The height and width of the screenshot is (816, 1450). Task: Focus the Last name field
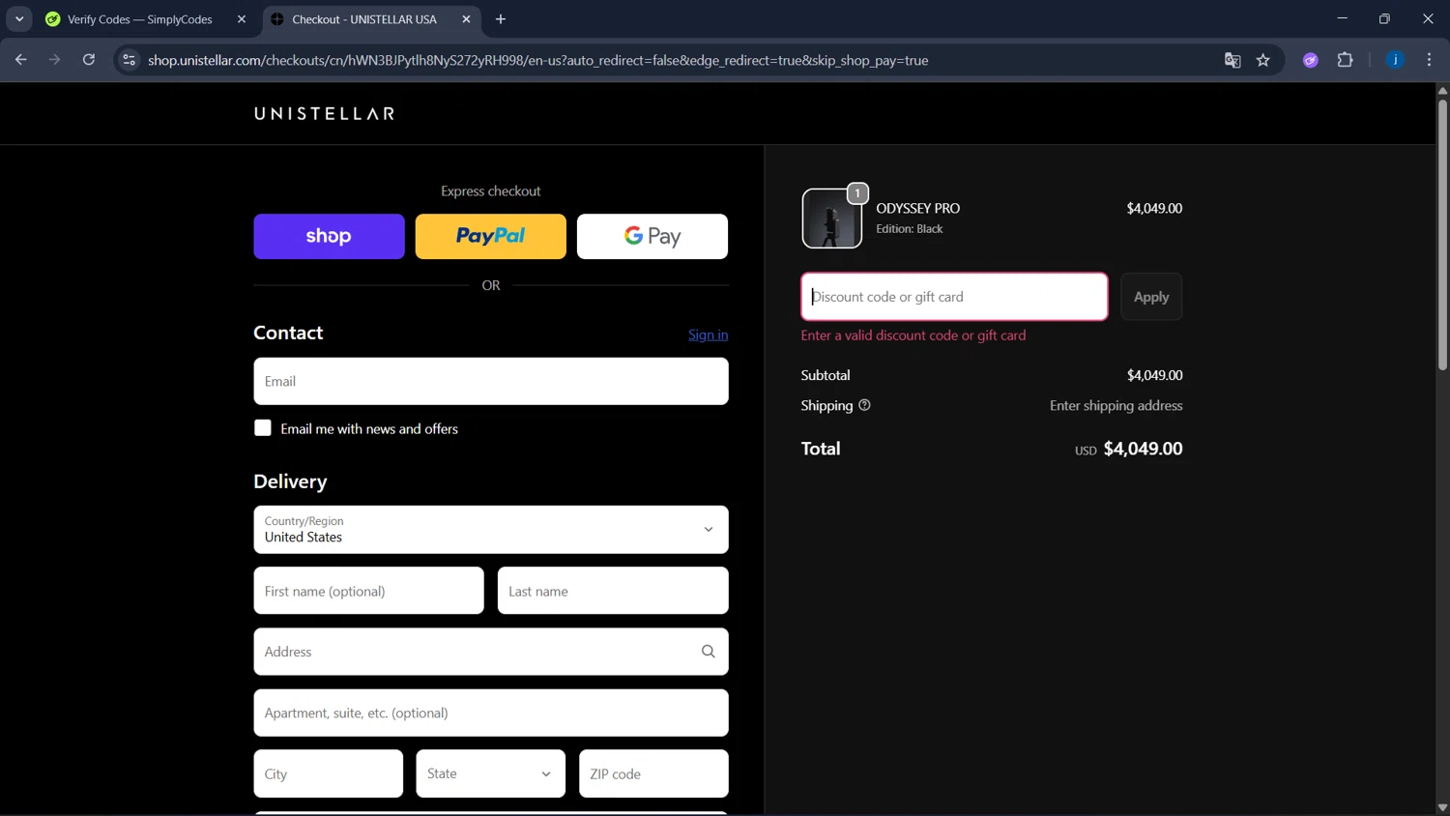click(x=613, y=591)
